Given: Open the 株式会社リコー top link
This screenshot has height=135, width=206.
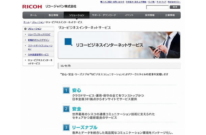Looking at the screenshot, I should point(174,2).
